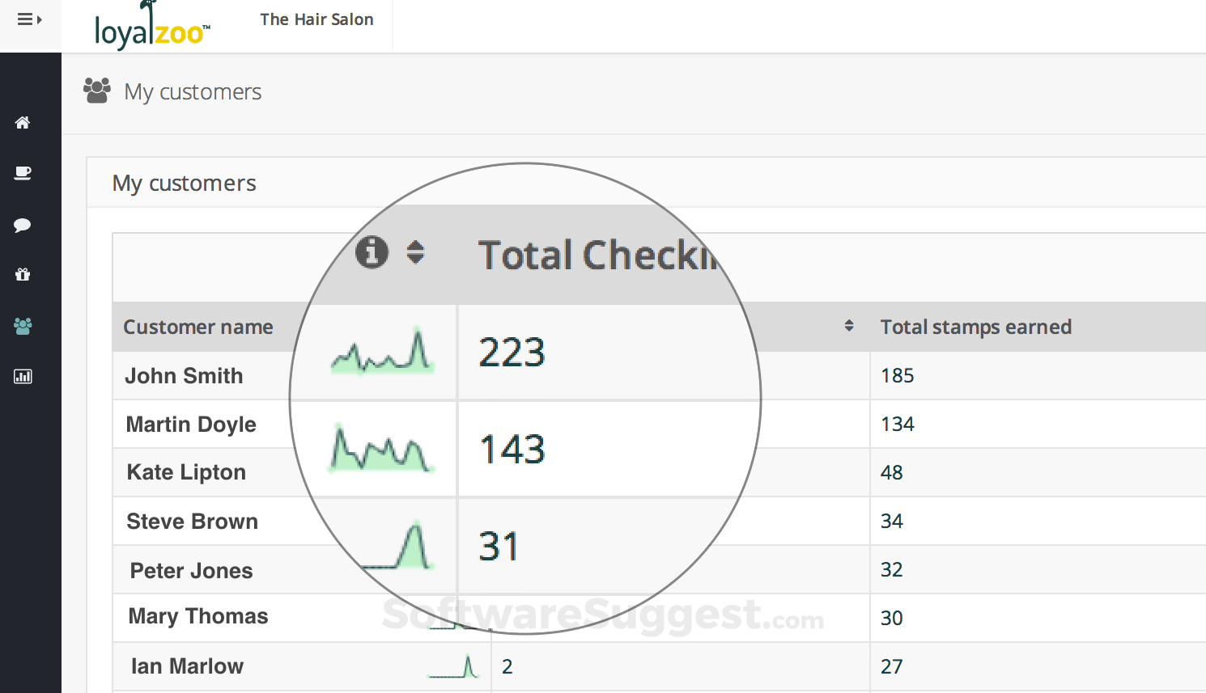Select Mary Thomas's row in the table
Screen dimensions: 1206x693
point(197,616)
